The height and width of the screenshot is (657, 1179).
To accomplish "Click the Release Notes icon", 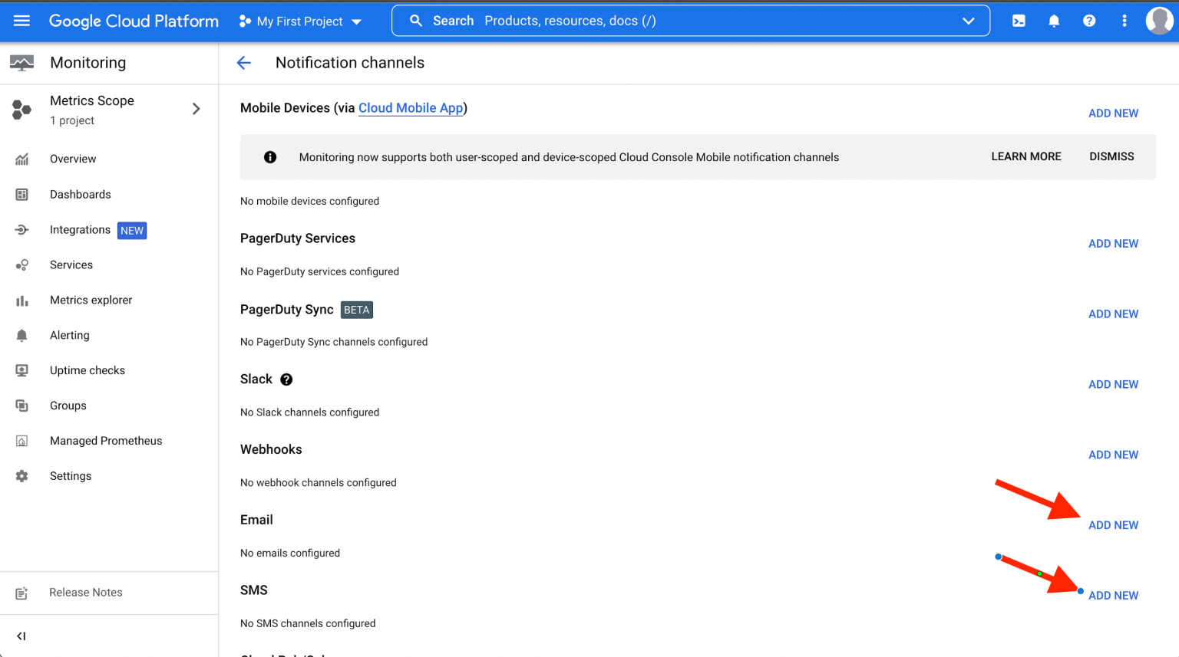I will [21, 593].
